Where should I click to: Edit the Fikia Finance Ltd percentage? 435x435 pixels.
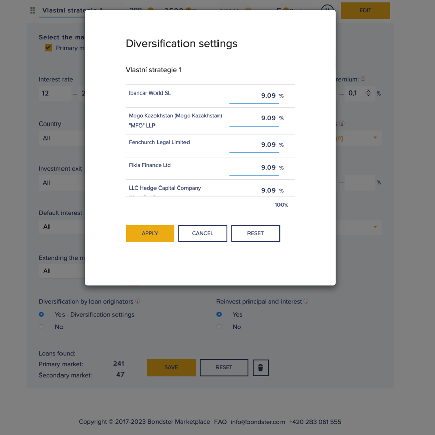254,168
